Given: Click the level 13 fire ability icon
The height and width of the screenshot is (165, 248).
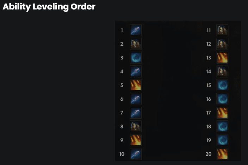Looking at the screenshot, I should (222, 58).
